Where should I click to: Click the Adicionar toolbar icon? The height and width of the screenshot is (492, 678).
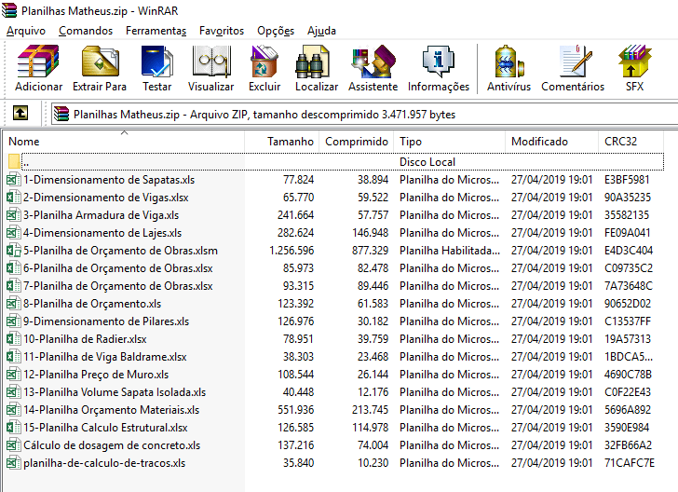(x=38, y=68)
